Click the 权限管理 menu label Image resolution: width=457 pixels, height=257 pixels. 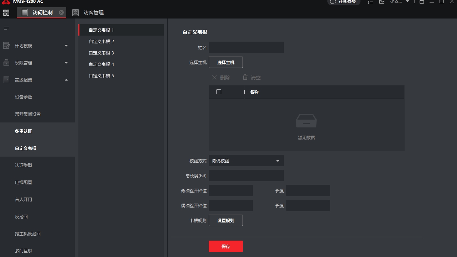(24, 63)
